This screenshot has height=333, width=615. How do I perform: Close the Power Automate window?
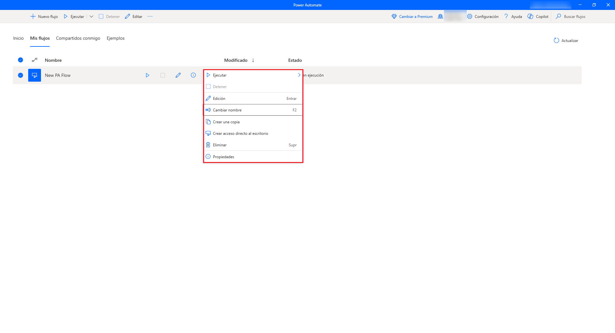coord(608,5)
